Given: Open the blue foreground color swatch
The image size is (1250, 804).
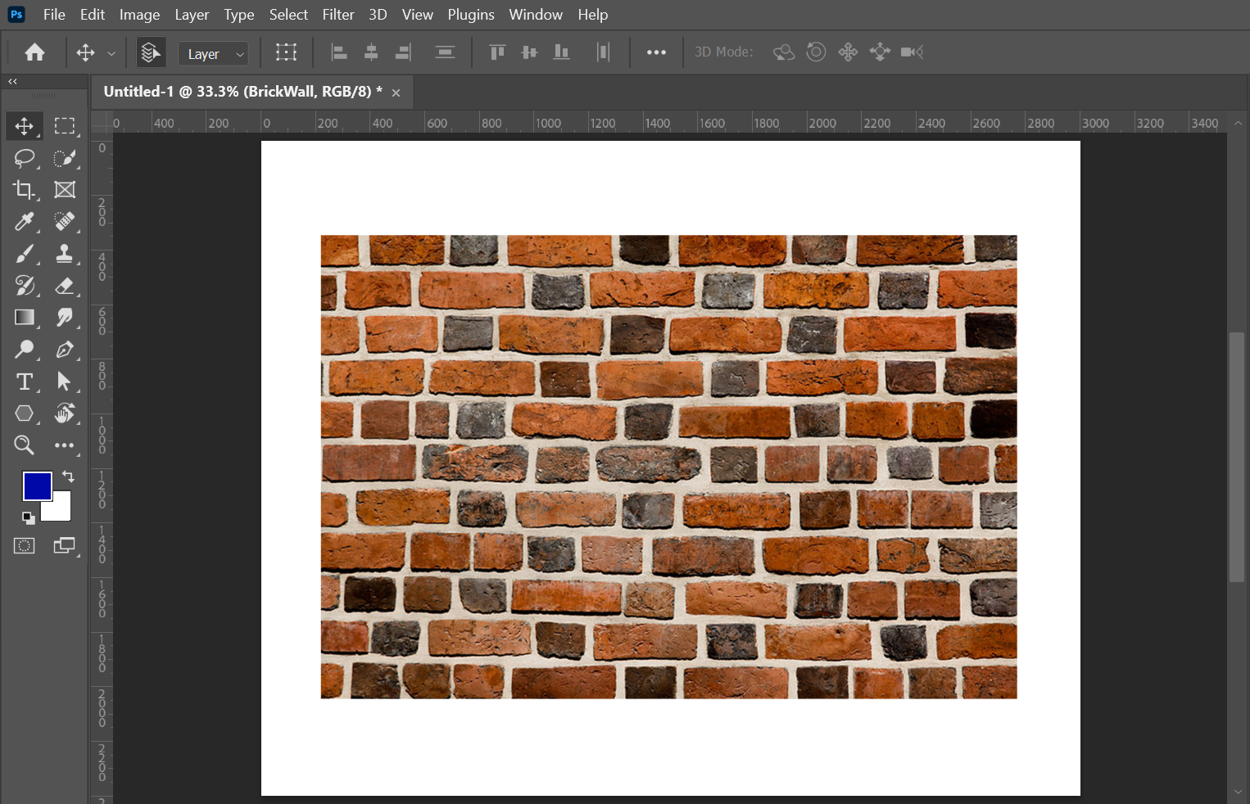Looking at the screenshot, I should [37, 486].
